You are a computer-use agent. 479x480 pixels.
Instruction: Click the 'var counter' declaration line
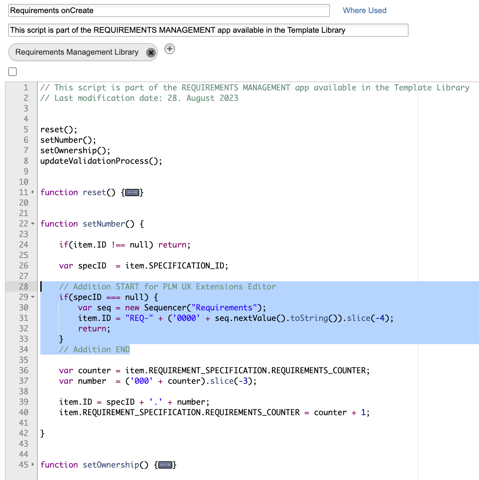coord(214,370)
